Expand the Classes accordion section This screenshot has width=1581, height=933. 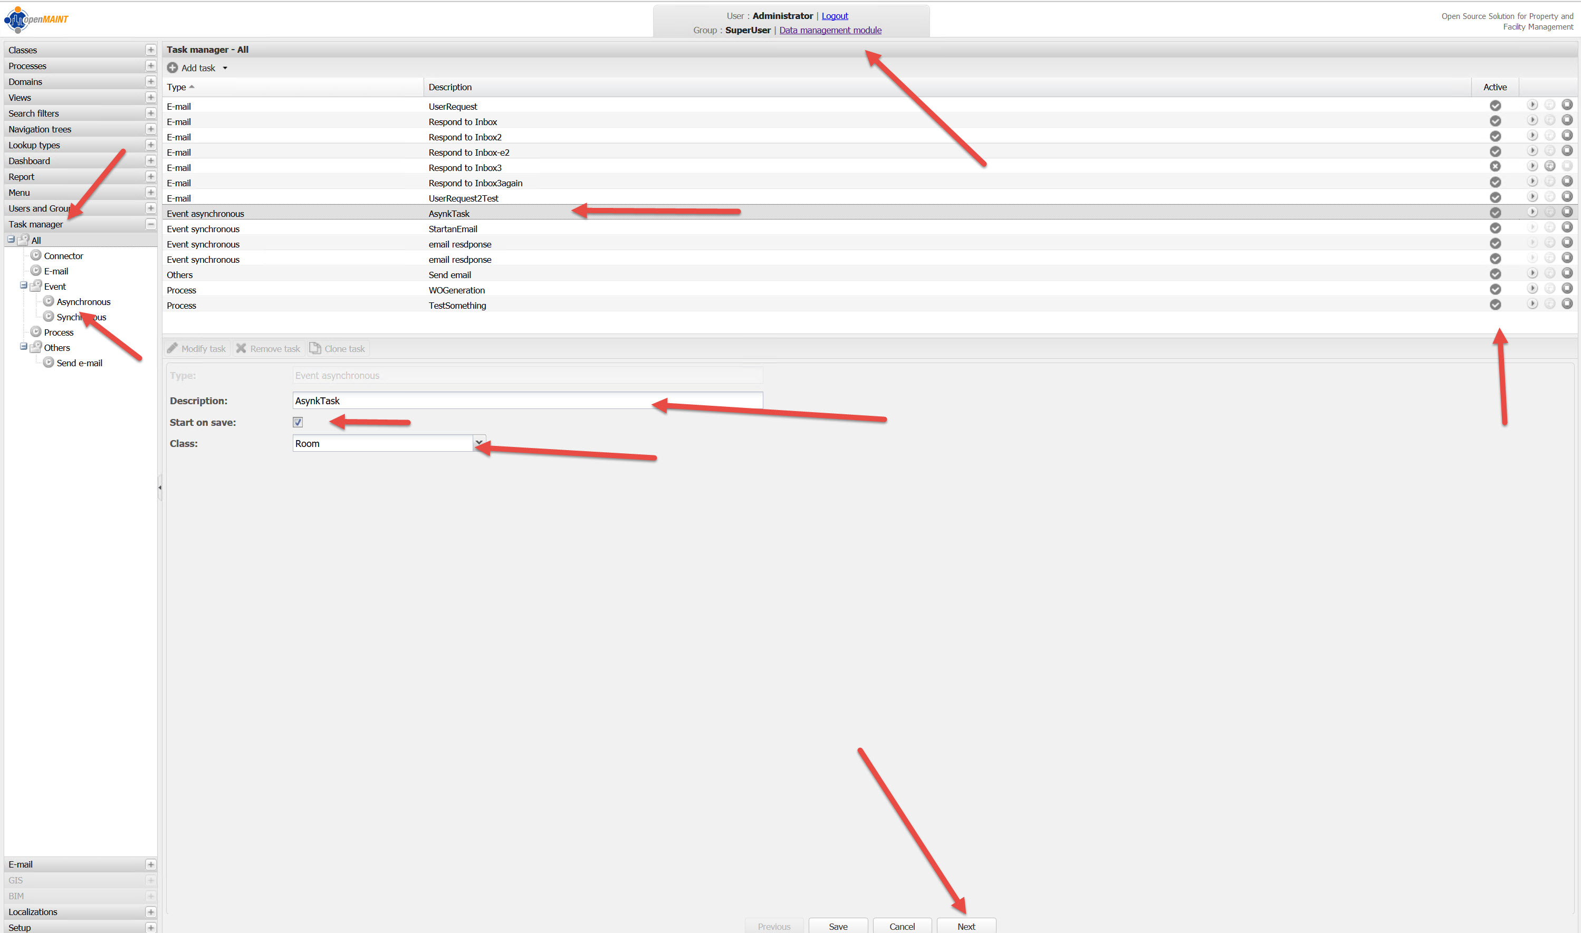151,50
